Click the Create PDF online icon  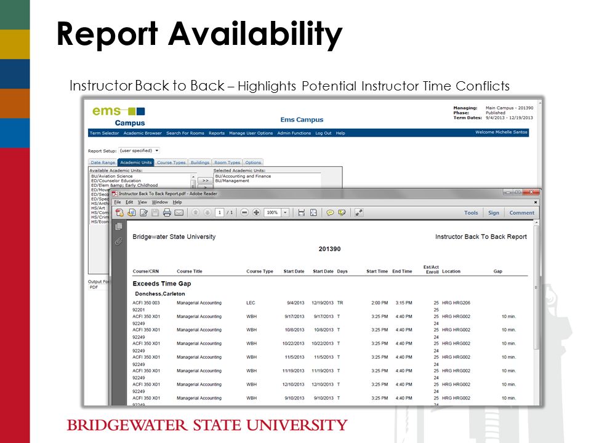point(119,213)
